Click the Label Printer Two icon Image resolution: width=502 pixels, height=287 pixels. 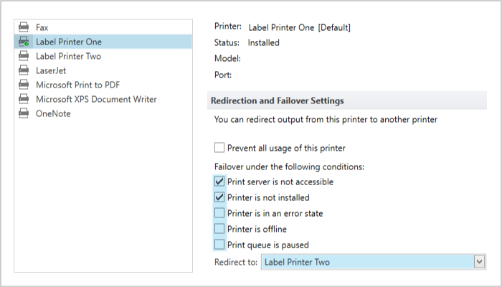pyautogui.click(x=24, y=56)
